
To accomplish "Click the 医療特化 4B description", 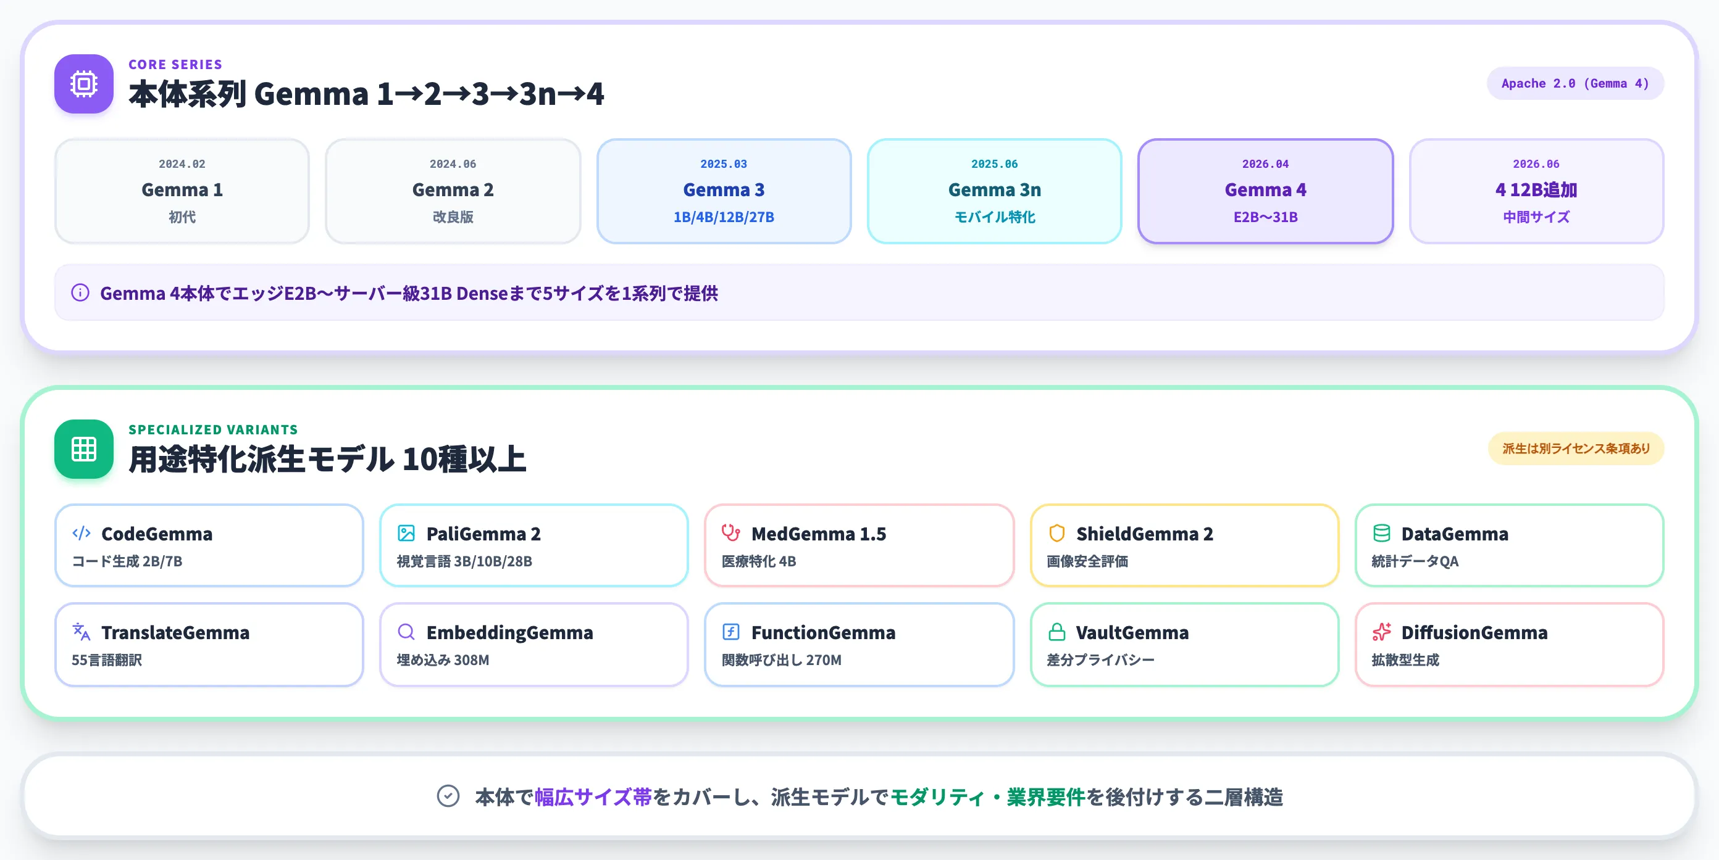I will 759,561.
